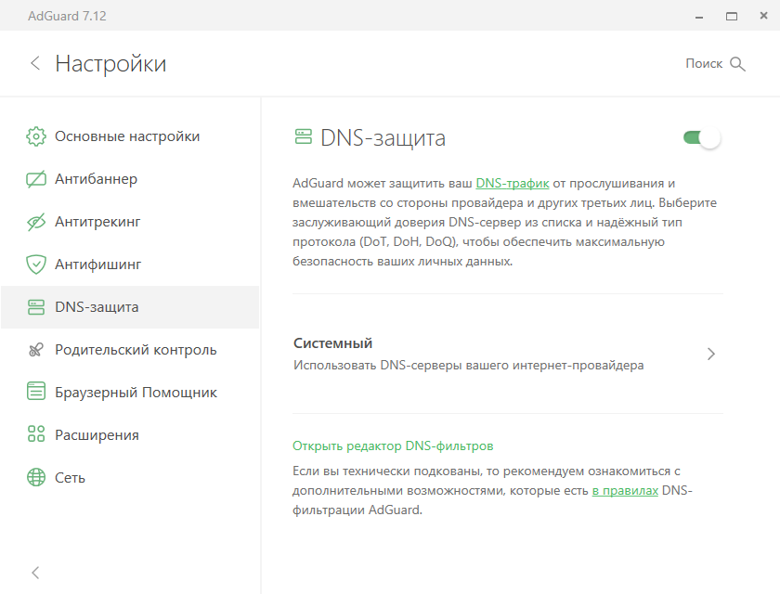
Task: Turn off the DNS-защита switch
Action: (x=702, y=137)
